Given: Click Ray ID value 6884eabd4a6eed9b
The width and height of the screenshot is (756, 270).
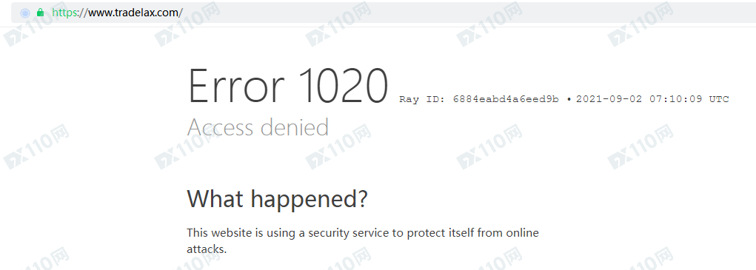Looking at the screenshot, I should 506,100.
